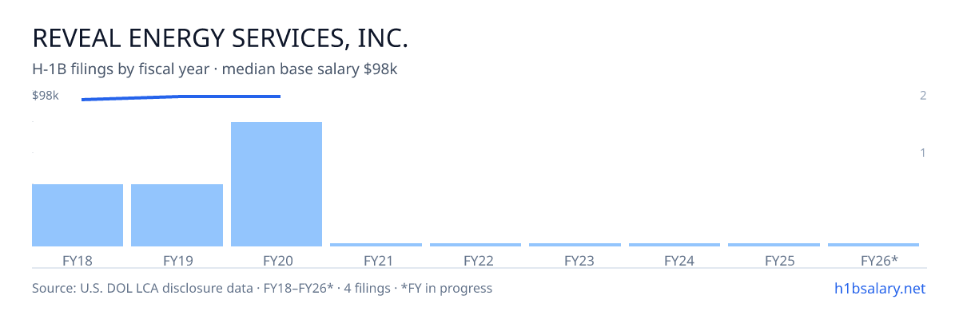Select the thin FY21 bar

(x=376, y=245)
